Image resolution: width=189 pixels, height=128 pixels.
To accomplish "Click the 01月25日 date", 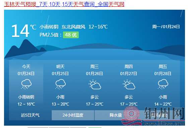I will [60, 73].
